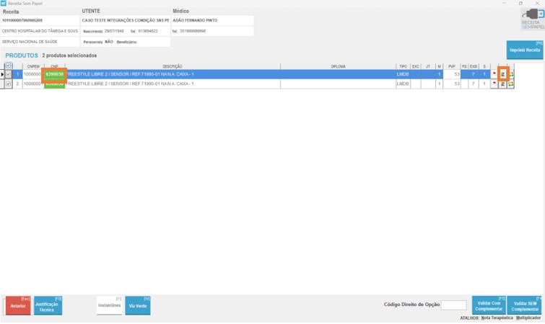Toggle the select-all products checkbox in header
Screen dimensions: 545x324
click(x=9, y=66)
